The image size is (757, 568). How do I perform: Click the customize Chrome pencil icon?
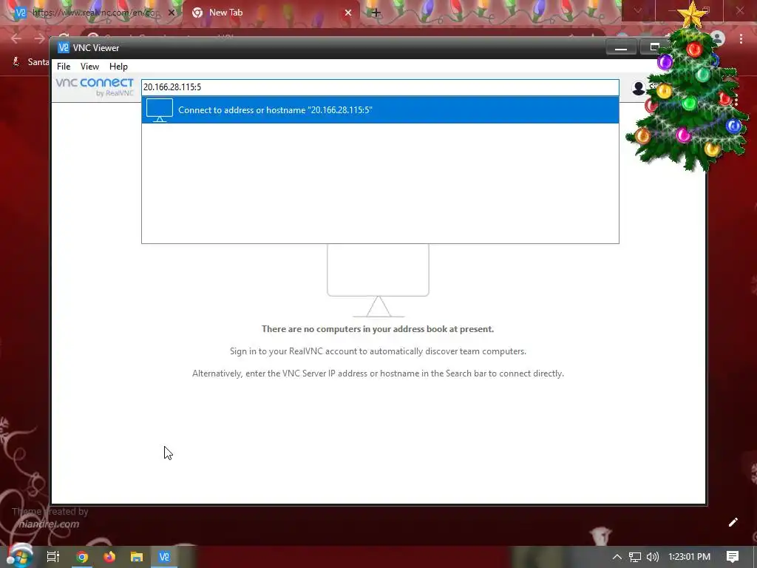733,522
